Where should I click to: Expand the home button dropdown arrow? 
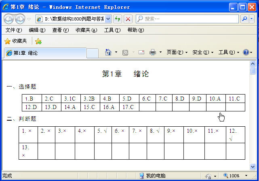click(116, 52)
